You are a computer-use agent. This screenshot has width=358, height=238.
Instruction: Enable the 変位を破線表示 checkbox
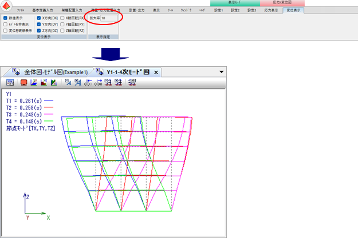6,31
